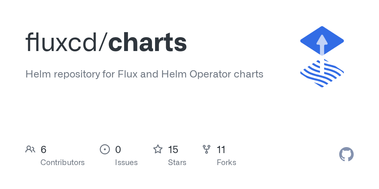Click the GitHub Octocat logo
The height and width of the screenshot is (189, 379).
[x=346, y=154]
